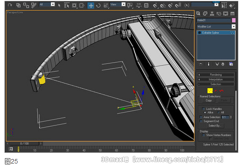The image size is (241, 168).
Task: Switch to the Display command panel tab
Action: [226, 13]
